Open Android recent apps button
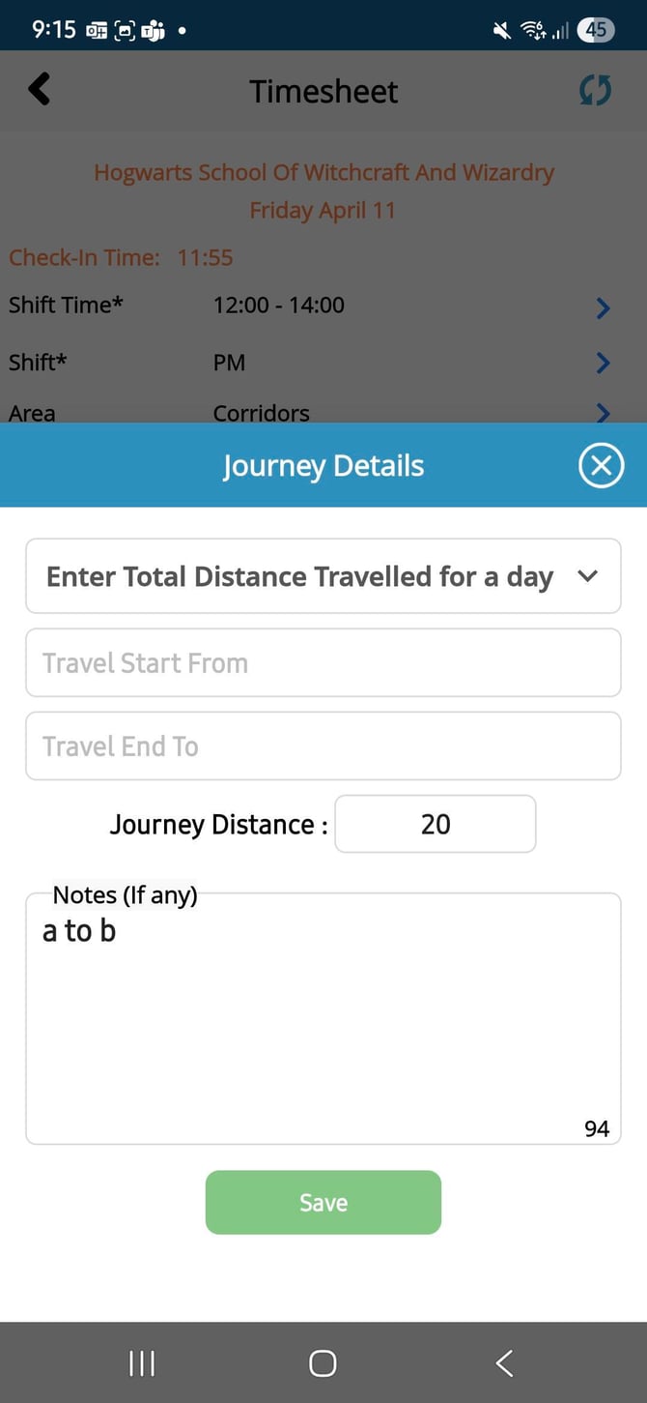This screenshot has width=647, height=1403. (142, 1363)
